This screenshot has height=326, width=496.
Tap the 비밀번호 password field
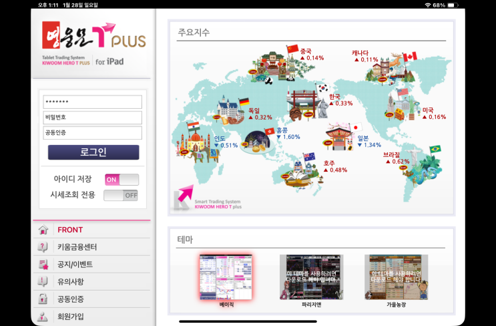[92, 118]
